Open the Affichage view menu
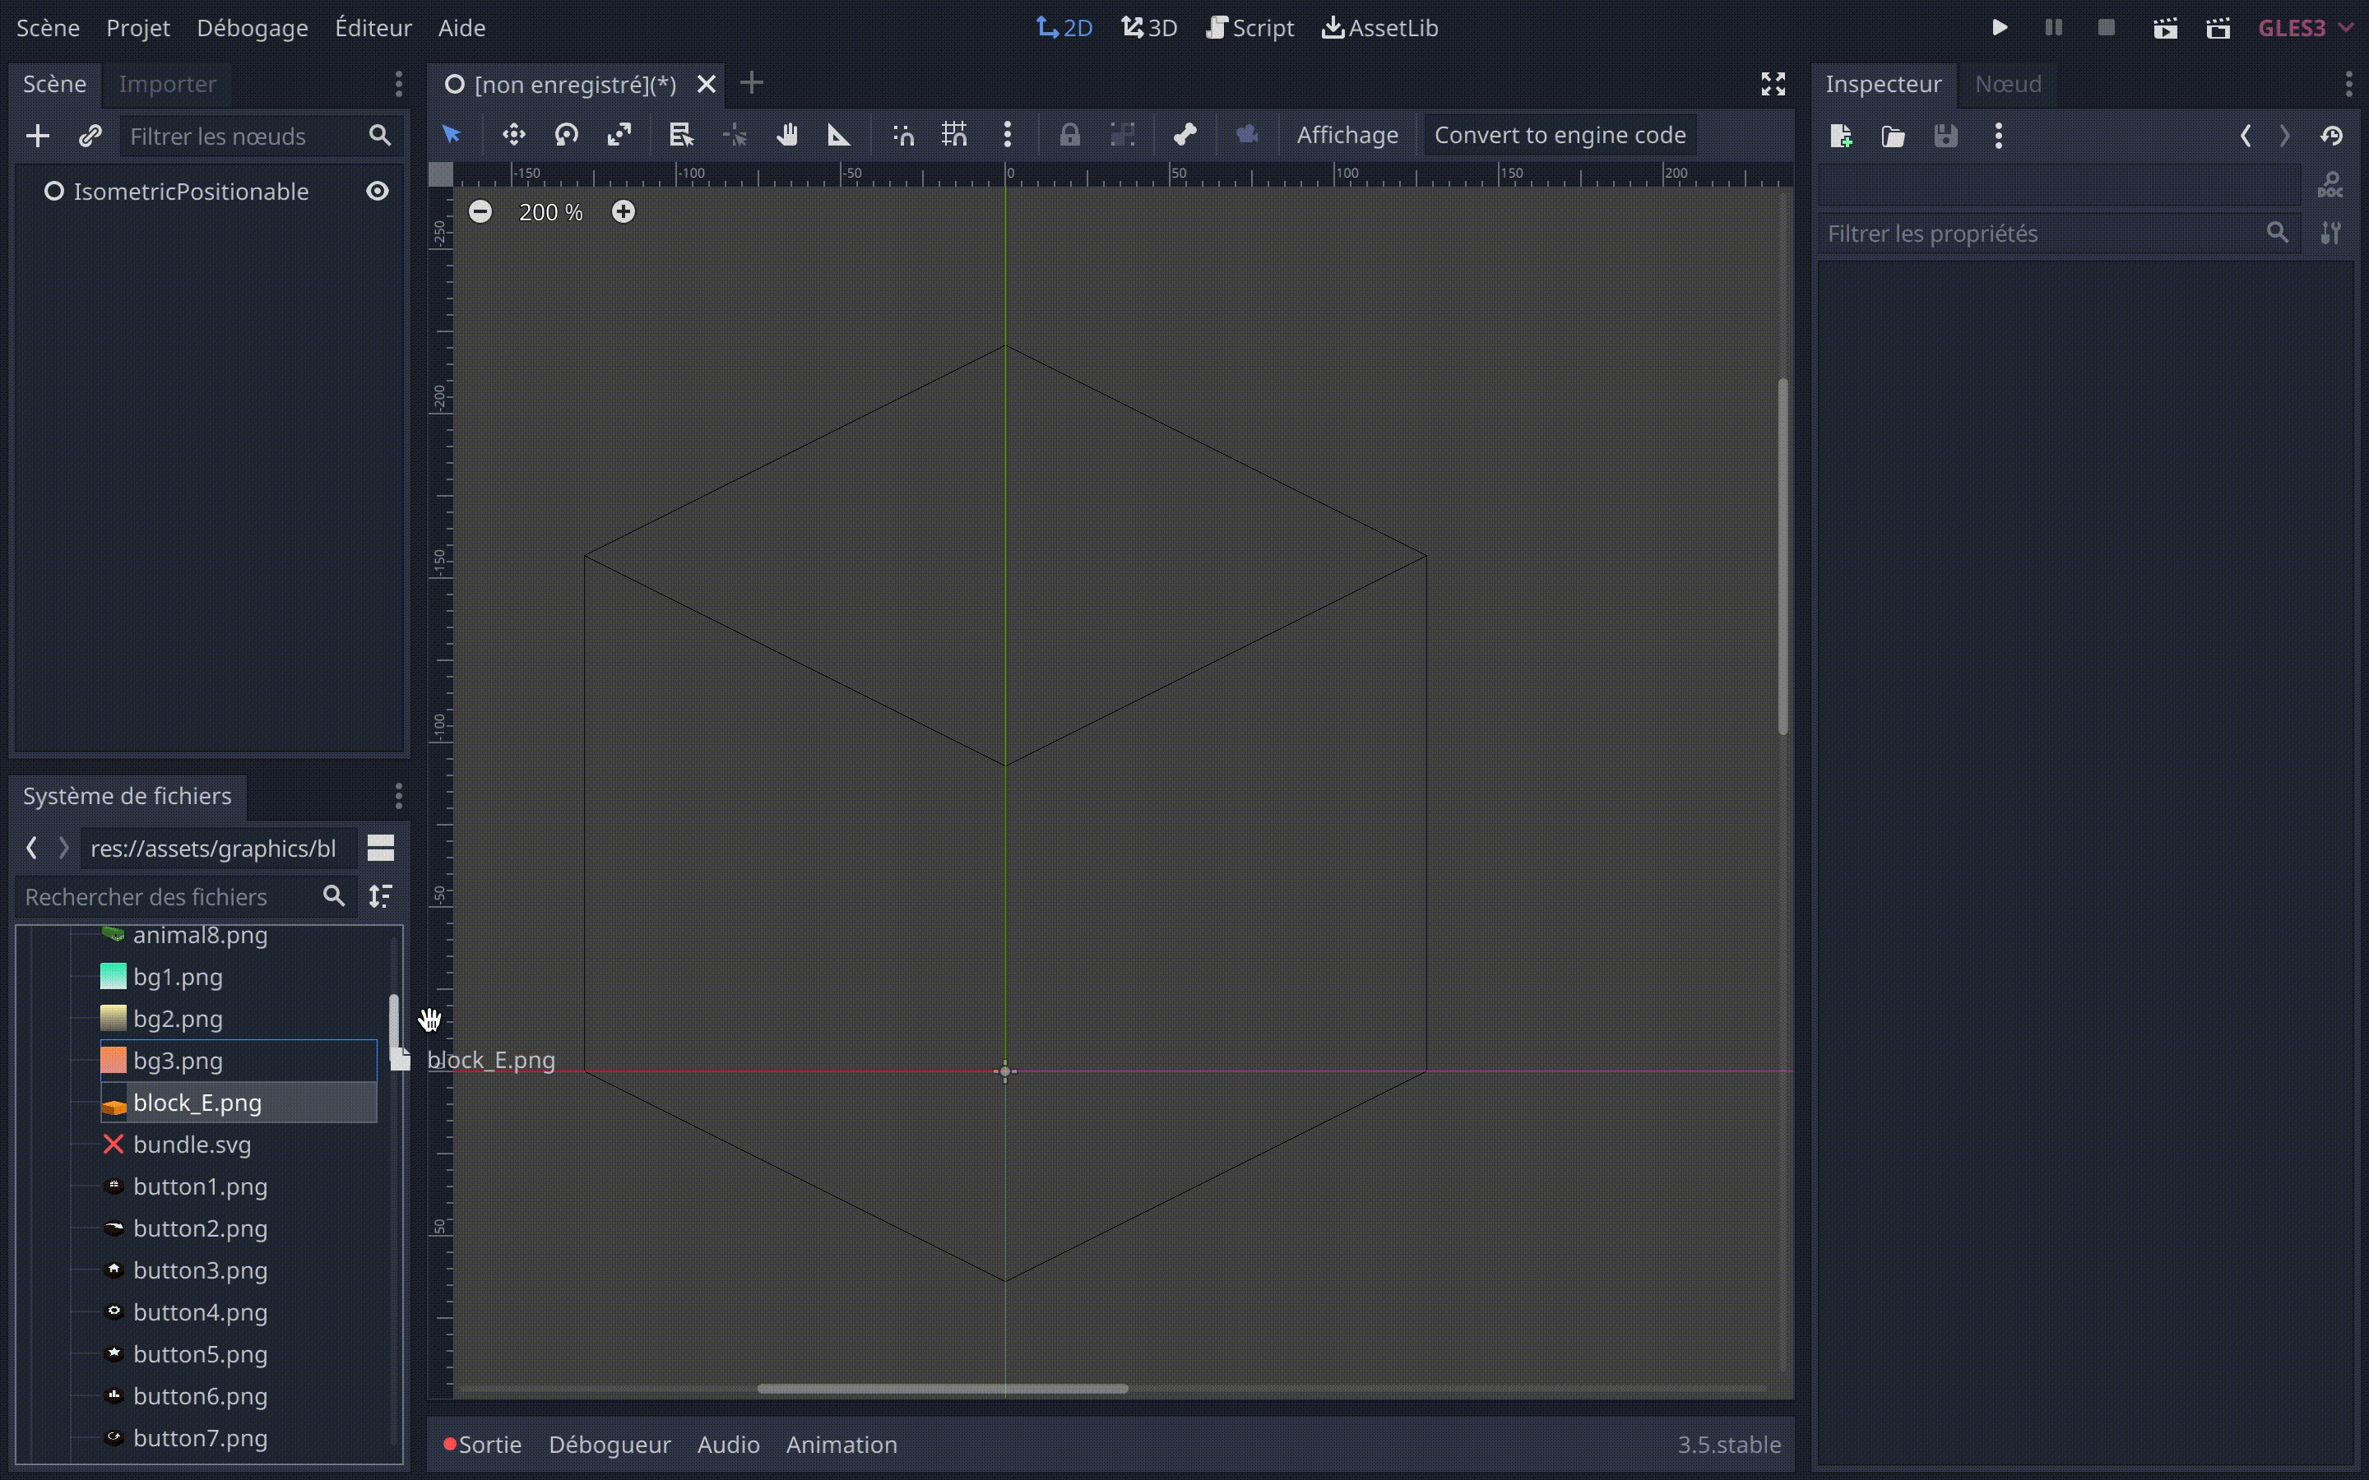 pyautogui.click(x=1347, y=135)
